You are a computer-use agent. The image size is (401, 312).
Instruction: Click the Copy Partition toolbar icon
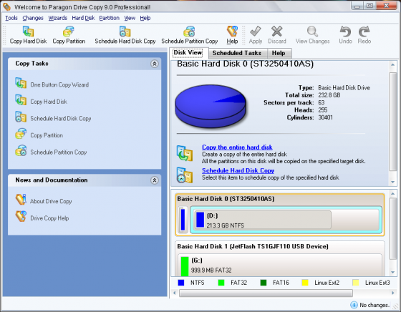pos(69,35)
